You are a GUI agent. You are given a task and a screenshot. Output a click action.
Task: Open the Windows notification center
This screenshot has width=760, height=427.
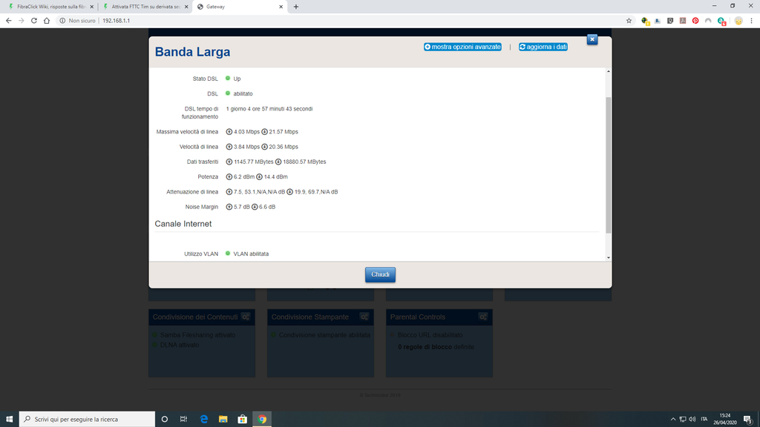click(748, 420)
